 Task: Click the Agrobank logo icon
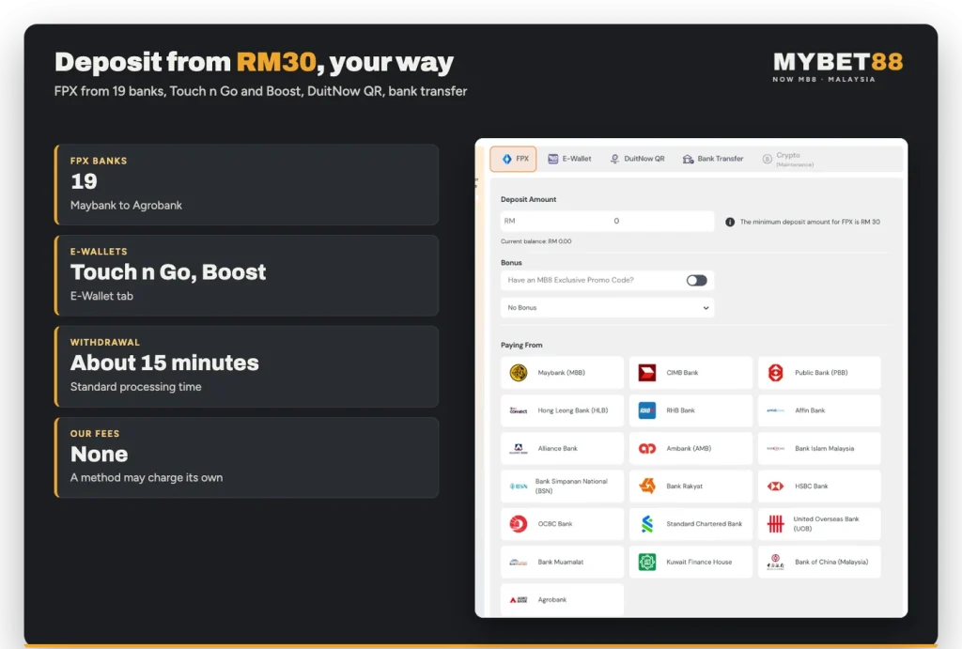tap(519, 600)
